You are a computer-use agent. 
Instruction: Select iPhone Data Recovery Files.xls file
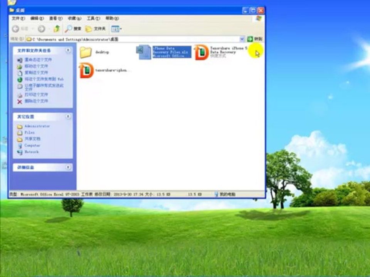(x=164, y=52)
